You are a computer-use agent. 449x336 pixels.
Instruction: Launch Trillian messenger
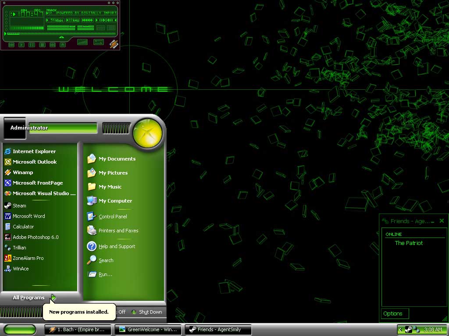point(19,248)
